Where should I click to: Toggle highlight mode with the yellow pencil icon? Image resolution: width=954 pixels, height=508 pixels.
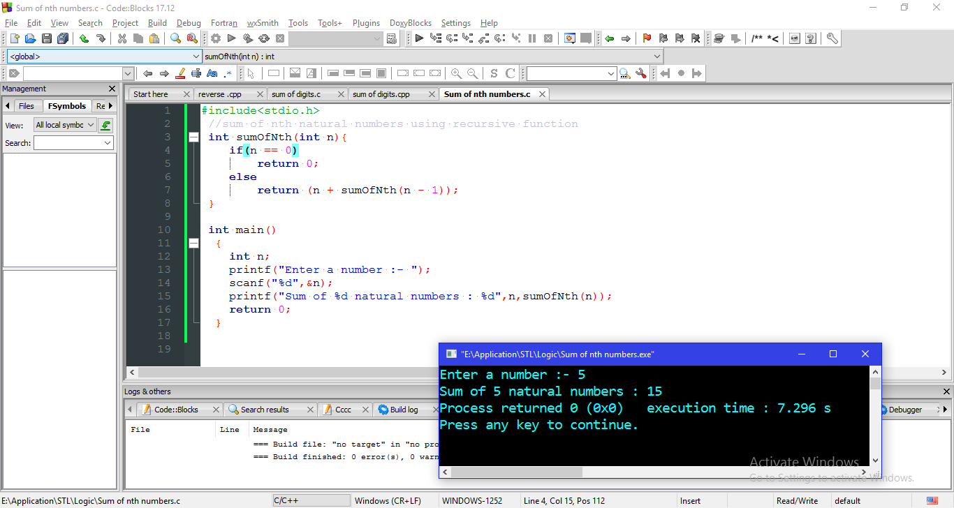coord(182,73)
